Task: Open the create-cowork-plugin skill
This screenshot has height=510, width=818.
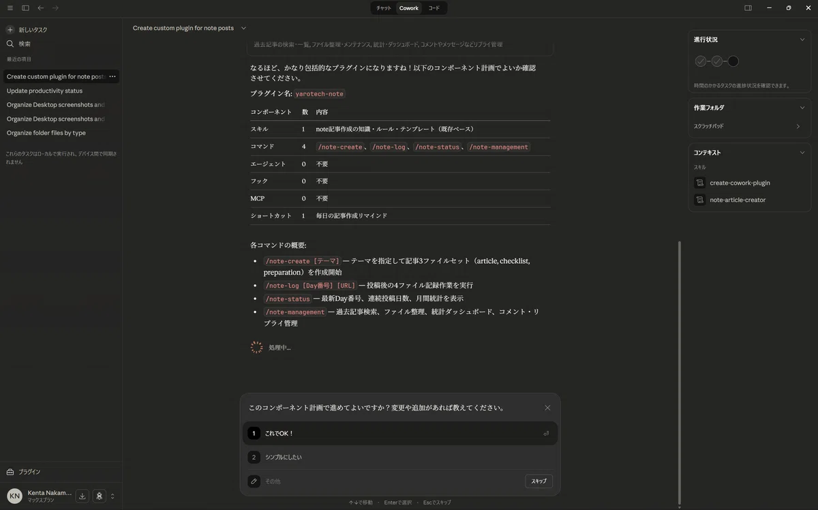Action: click(x=740, y=183)
